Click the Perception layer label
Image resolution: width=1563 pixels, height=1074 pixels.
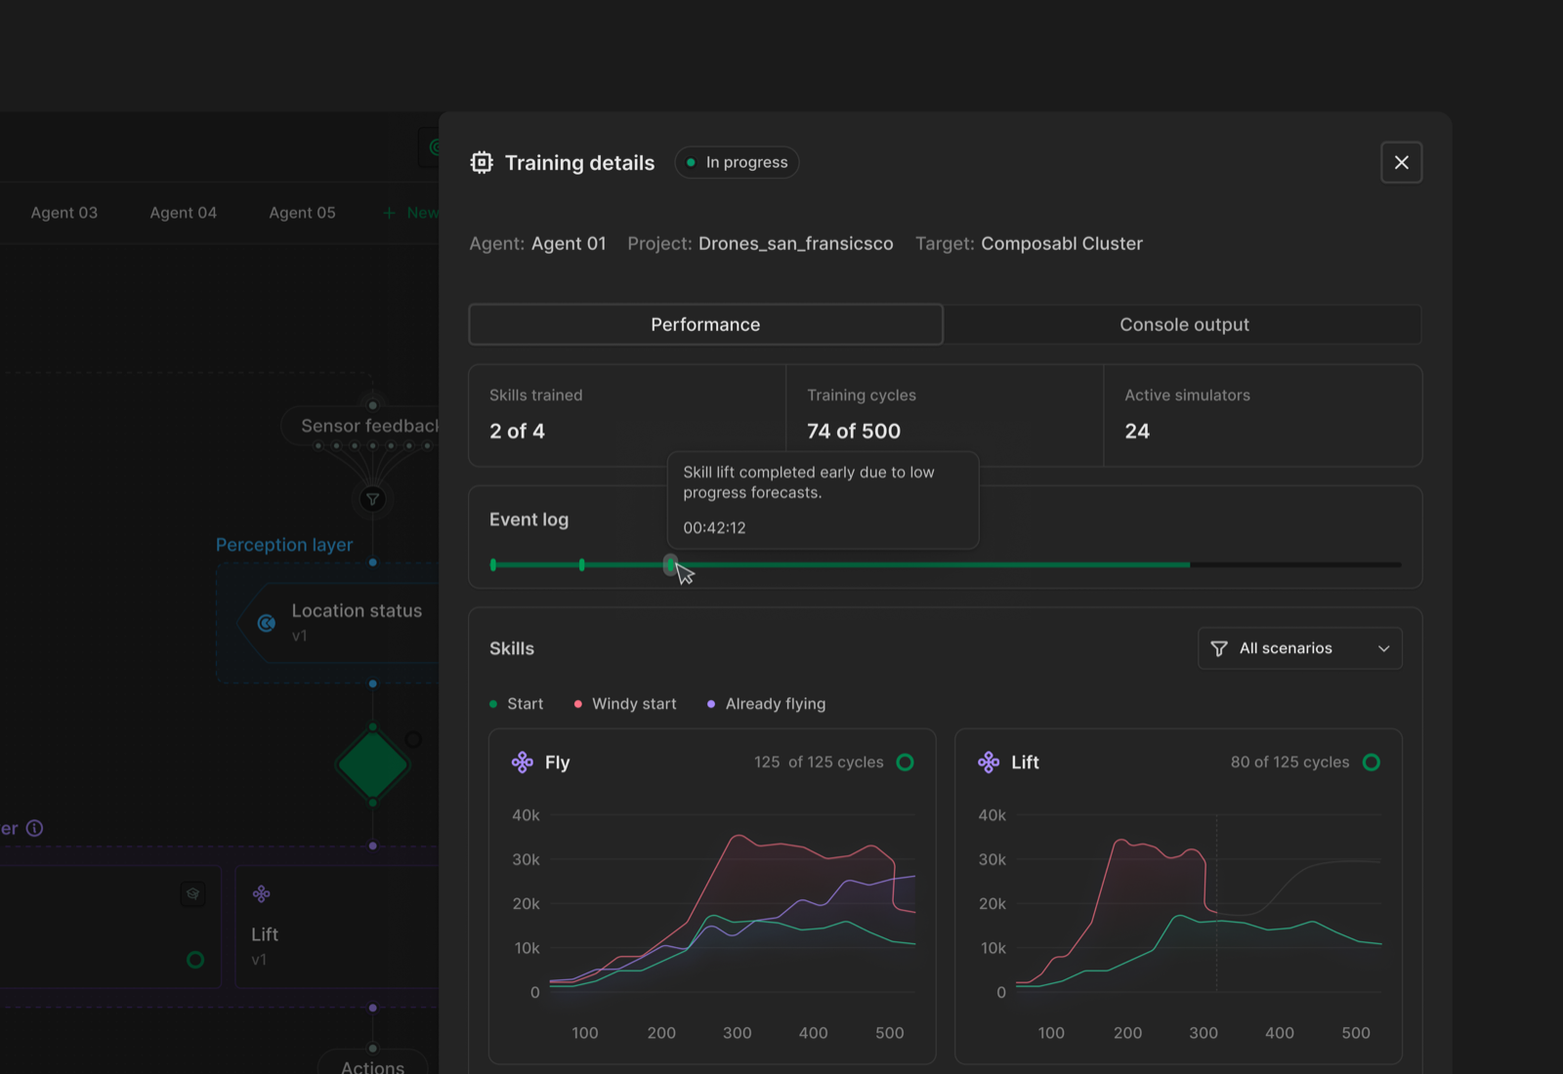click(x=284, y=545)
